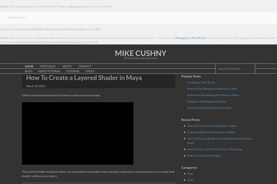The image size is (277, 184).
Task: Open the HOME menu item
Action: (x=29, y=66)
